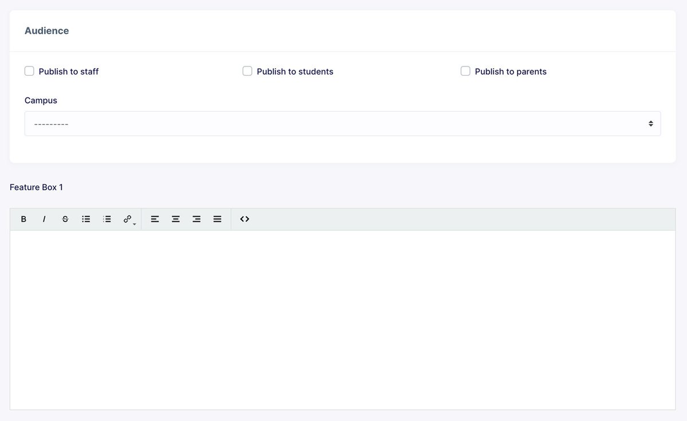The height and width of the screenshot is (421, 687).
Task: Justify the editor text
Action: 218,219
